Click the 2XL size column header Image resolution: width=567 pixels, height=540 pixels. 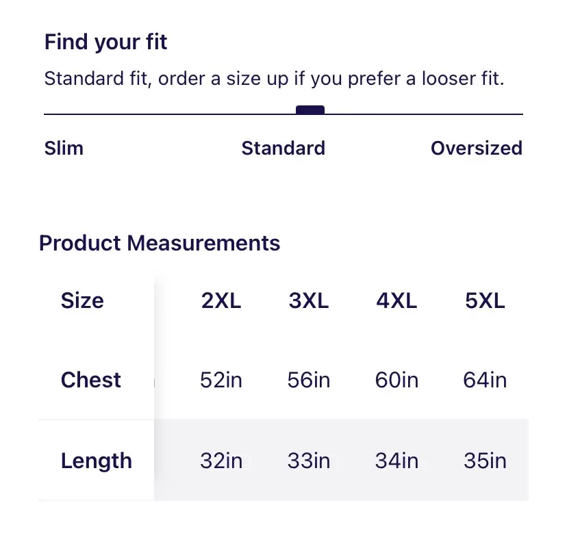(221, 300)
